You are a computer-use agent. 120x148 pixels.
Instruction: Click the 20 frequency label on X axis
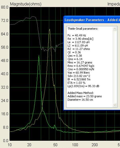pyautogui.click(x=29, y=145)
